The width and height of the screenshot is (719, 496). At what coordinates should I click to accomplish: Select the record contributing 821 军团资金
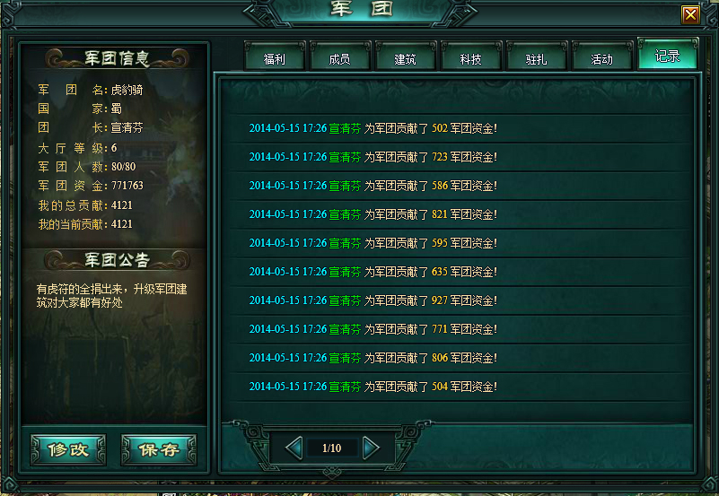(460, 214)
